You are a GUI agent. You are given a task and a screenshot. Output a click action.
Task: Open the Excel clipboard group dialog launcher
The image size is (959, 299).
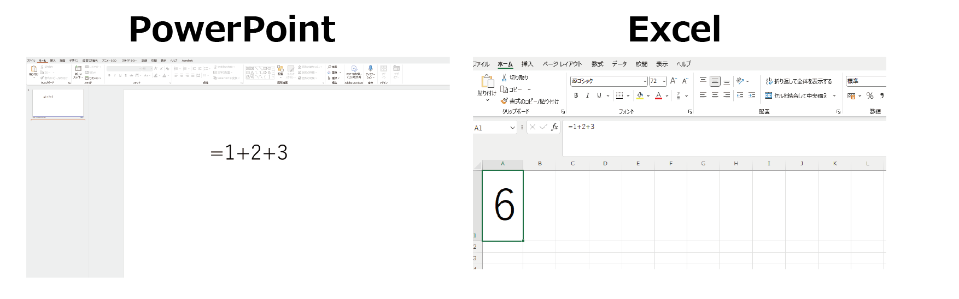click(x=563, y=111)
